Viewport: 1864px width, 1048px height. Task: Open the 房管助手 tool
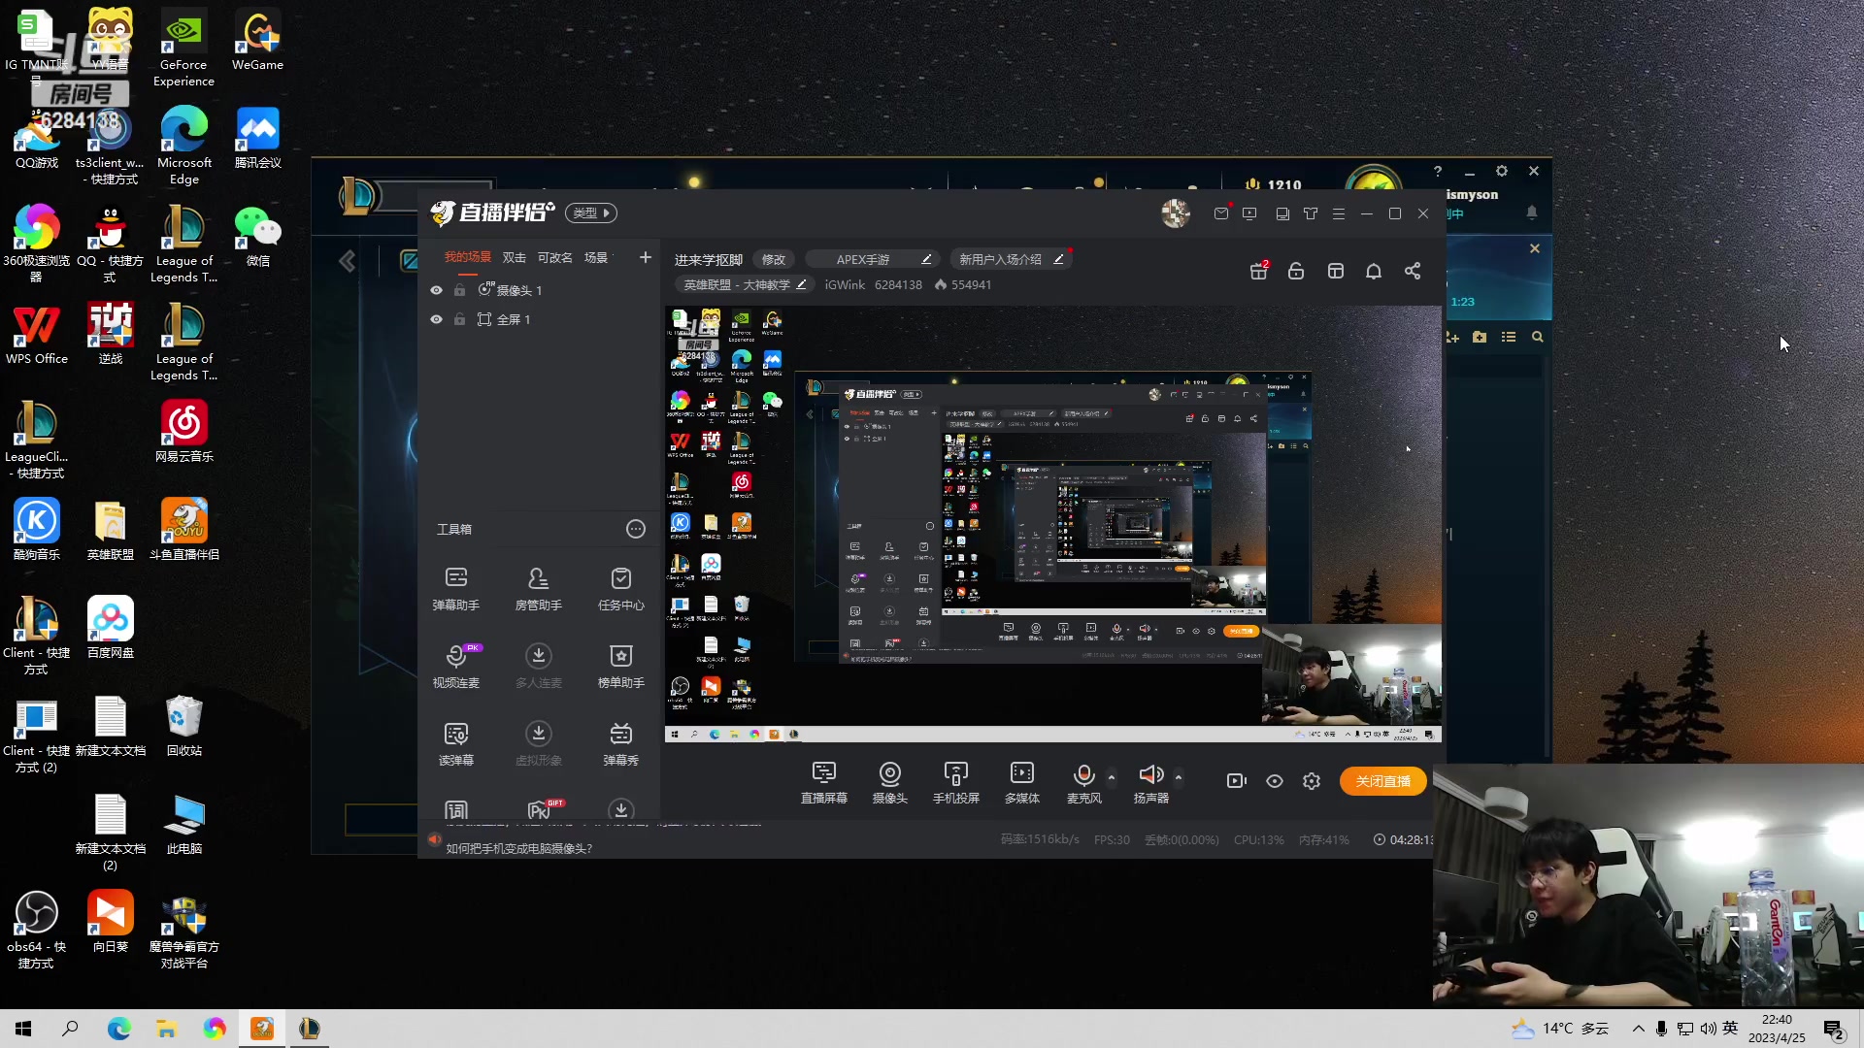point(538,587)
